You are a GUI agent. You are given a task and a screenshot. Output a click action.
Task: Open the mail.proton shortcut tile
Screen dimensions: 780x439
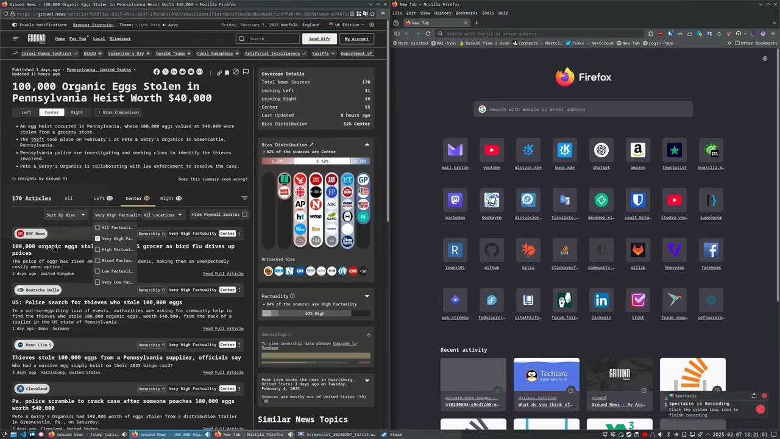455,150
